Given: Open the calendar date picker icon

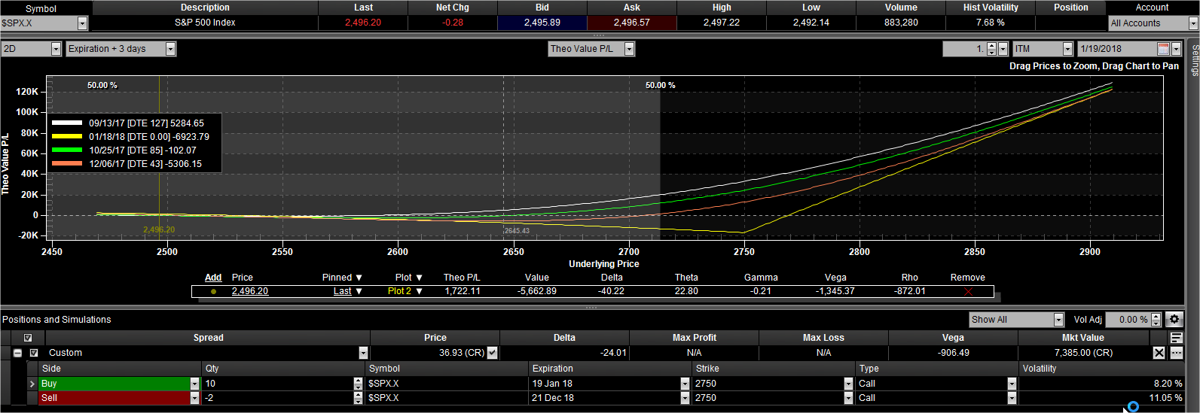Looking at the screenshot, I should coord(1163,49).
